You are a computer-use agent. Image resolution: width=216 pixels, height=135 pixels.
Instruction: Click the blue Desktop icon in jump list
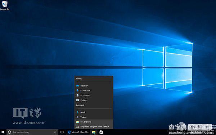click(x=77, y=86)
